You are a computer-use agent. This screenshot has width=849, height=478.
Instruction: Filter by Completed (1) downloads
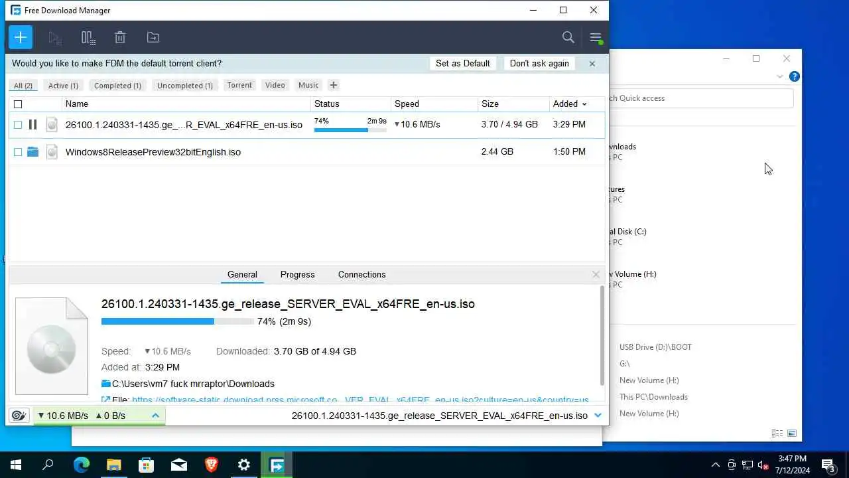tap(117, 86)
